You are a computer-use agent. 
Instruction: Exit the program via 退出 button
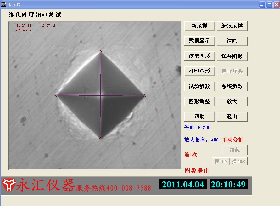click(x=232, y=117)
